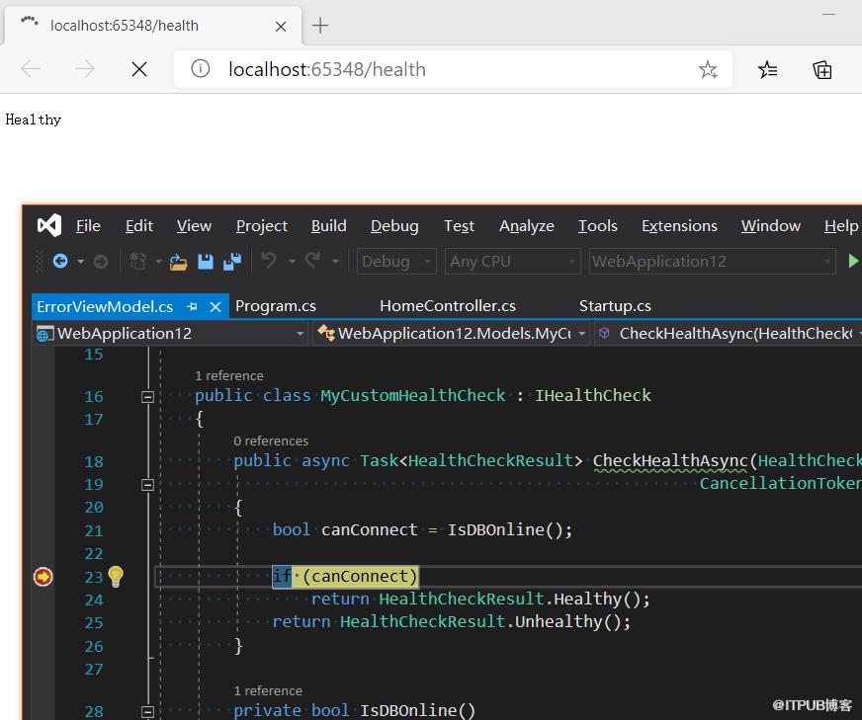Open the WebApplication12.Models type navigation dropdown
The width and height of the screenshot is (862, 720).
(452, 334)
